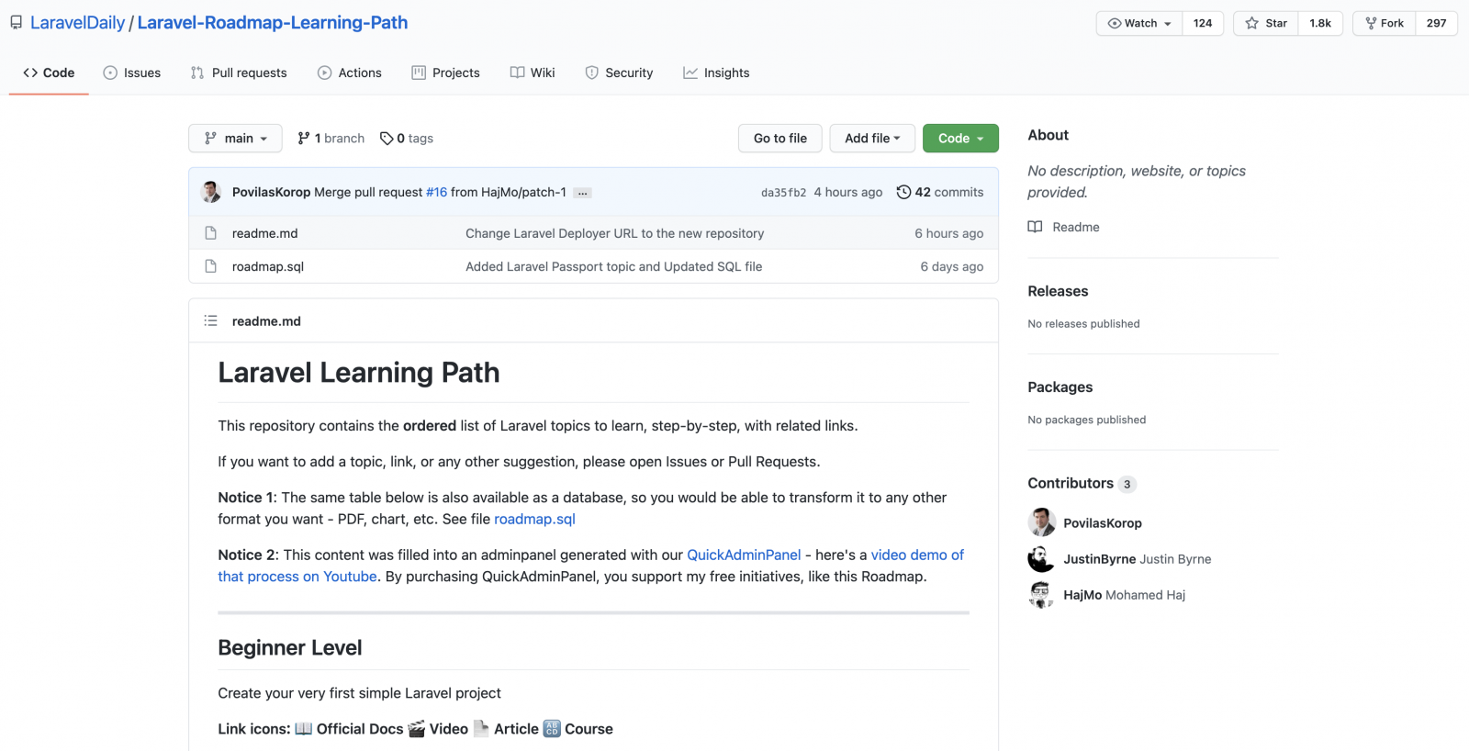View the 1.8k stargazers count

click(x=1320, y=23)
